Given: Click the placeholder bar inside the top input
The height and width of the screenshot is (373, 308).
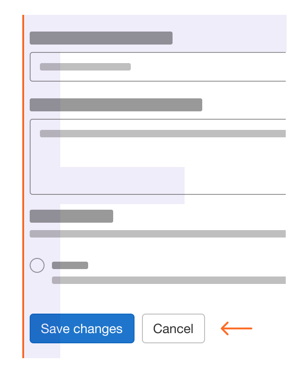Looking at the screenshot, I should click(85, 67).
